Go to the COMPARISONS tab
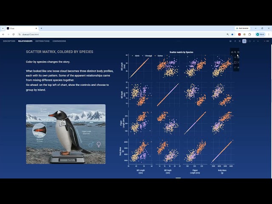This screenshot has height=204, width=272. 59,41
